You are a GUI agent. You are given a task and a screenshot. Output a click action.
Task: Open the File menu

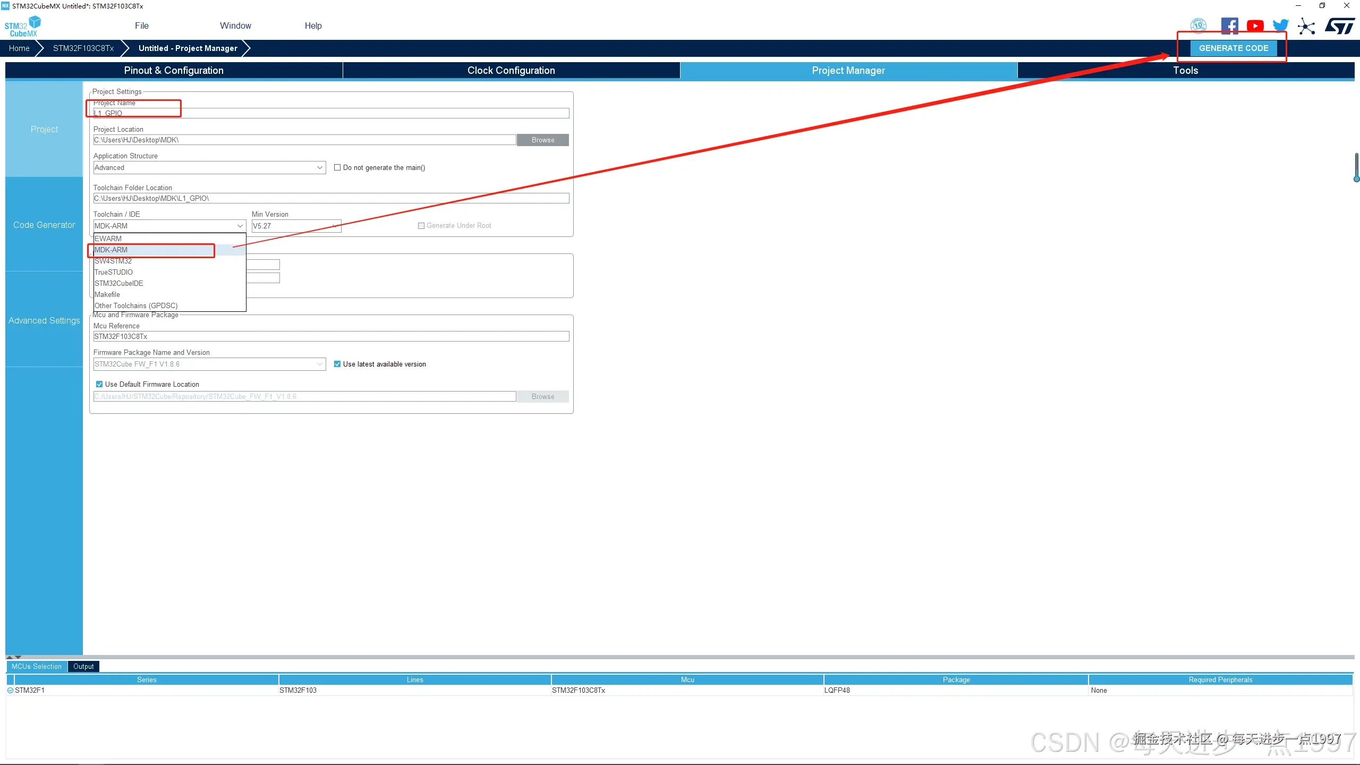tap(141, 25)
